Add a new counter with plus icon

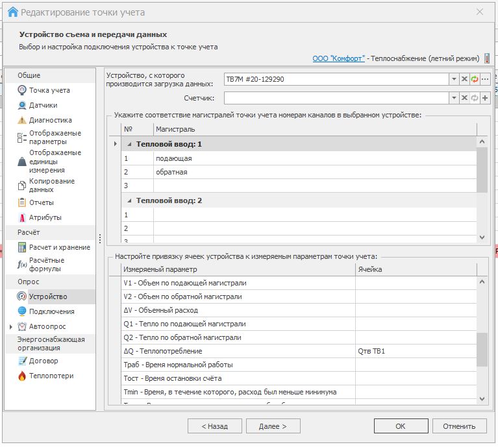click(x=485, y=98)
